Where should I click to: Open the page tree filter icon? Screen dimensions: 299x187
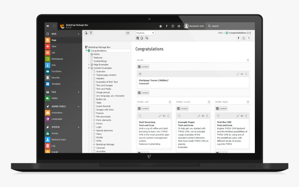pyautogui.click(x=91, y=33)
